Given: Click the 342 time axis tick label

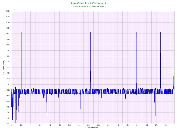Looking at the screenshot, I should (x=98, y=125).
